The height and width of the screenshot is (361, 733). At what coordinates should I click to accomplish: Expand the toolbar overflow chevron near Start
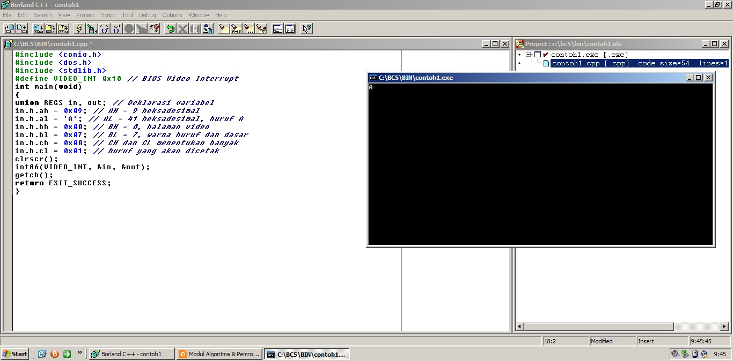(x=80, y=354)
